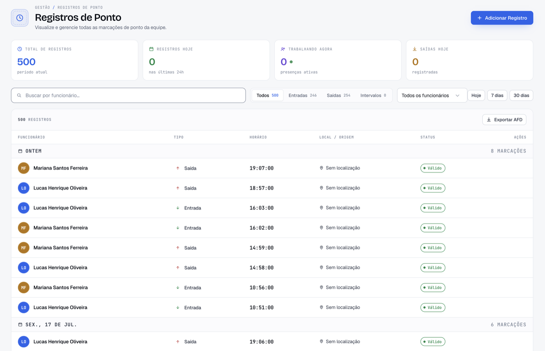
Task: Click the Funcionário column header
Action: (31, 137)
